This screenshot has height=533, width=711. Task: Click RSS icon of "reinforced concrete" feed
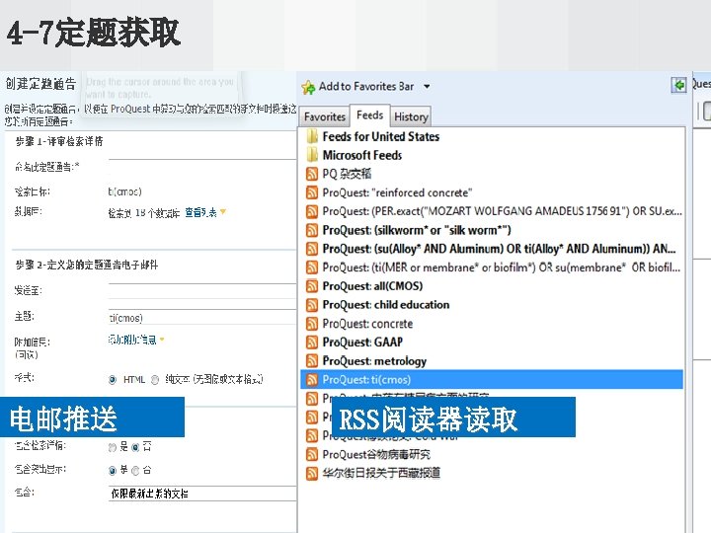[312, 192]
